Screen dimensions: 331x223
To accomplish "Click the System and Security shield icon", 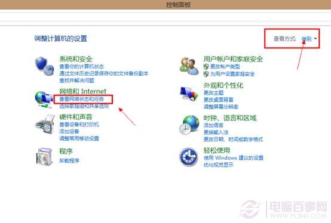I will (44, 66).
